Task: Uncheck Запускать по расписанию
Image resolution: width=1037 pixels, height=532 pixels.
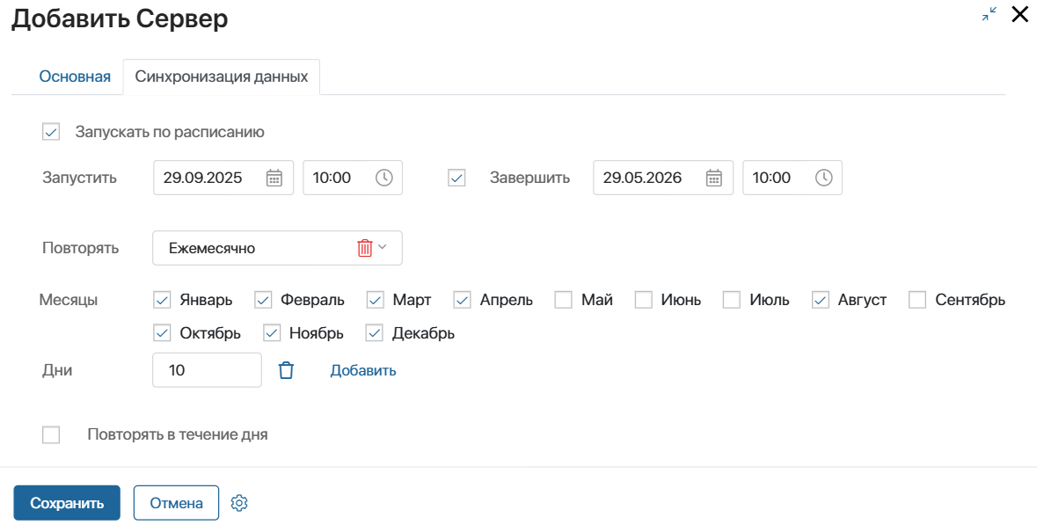Action: [50, 131]
